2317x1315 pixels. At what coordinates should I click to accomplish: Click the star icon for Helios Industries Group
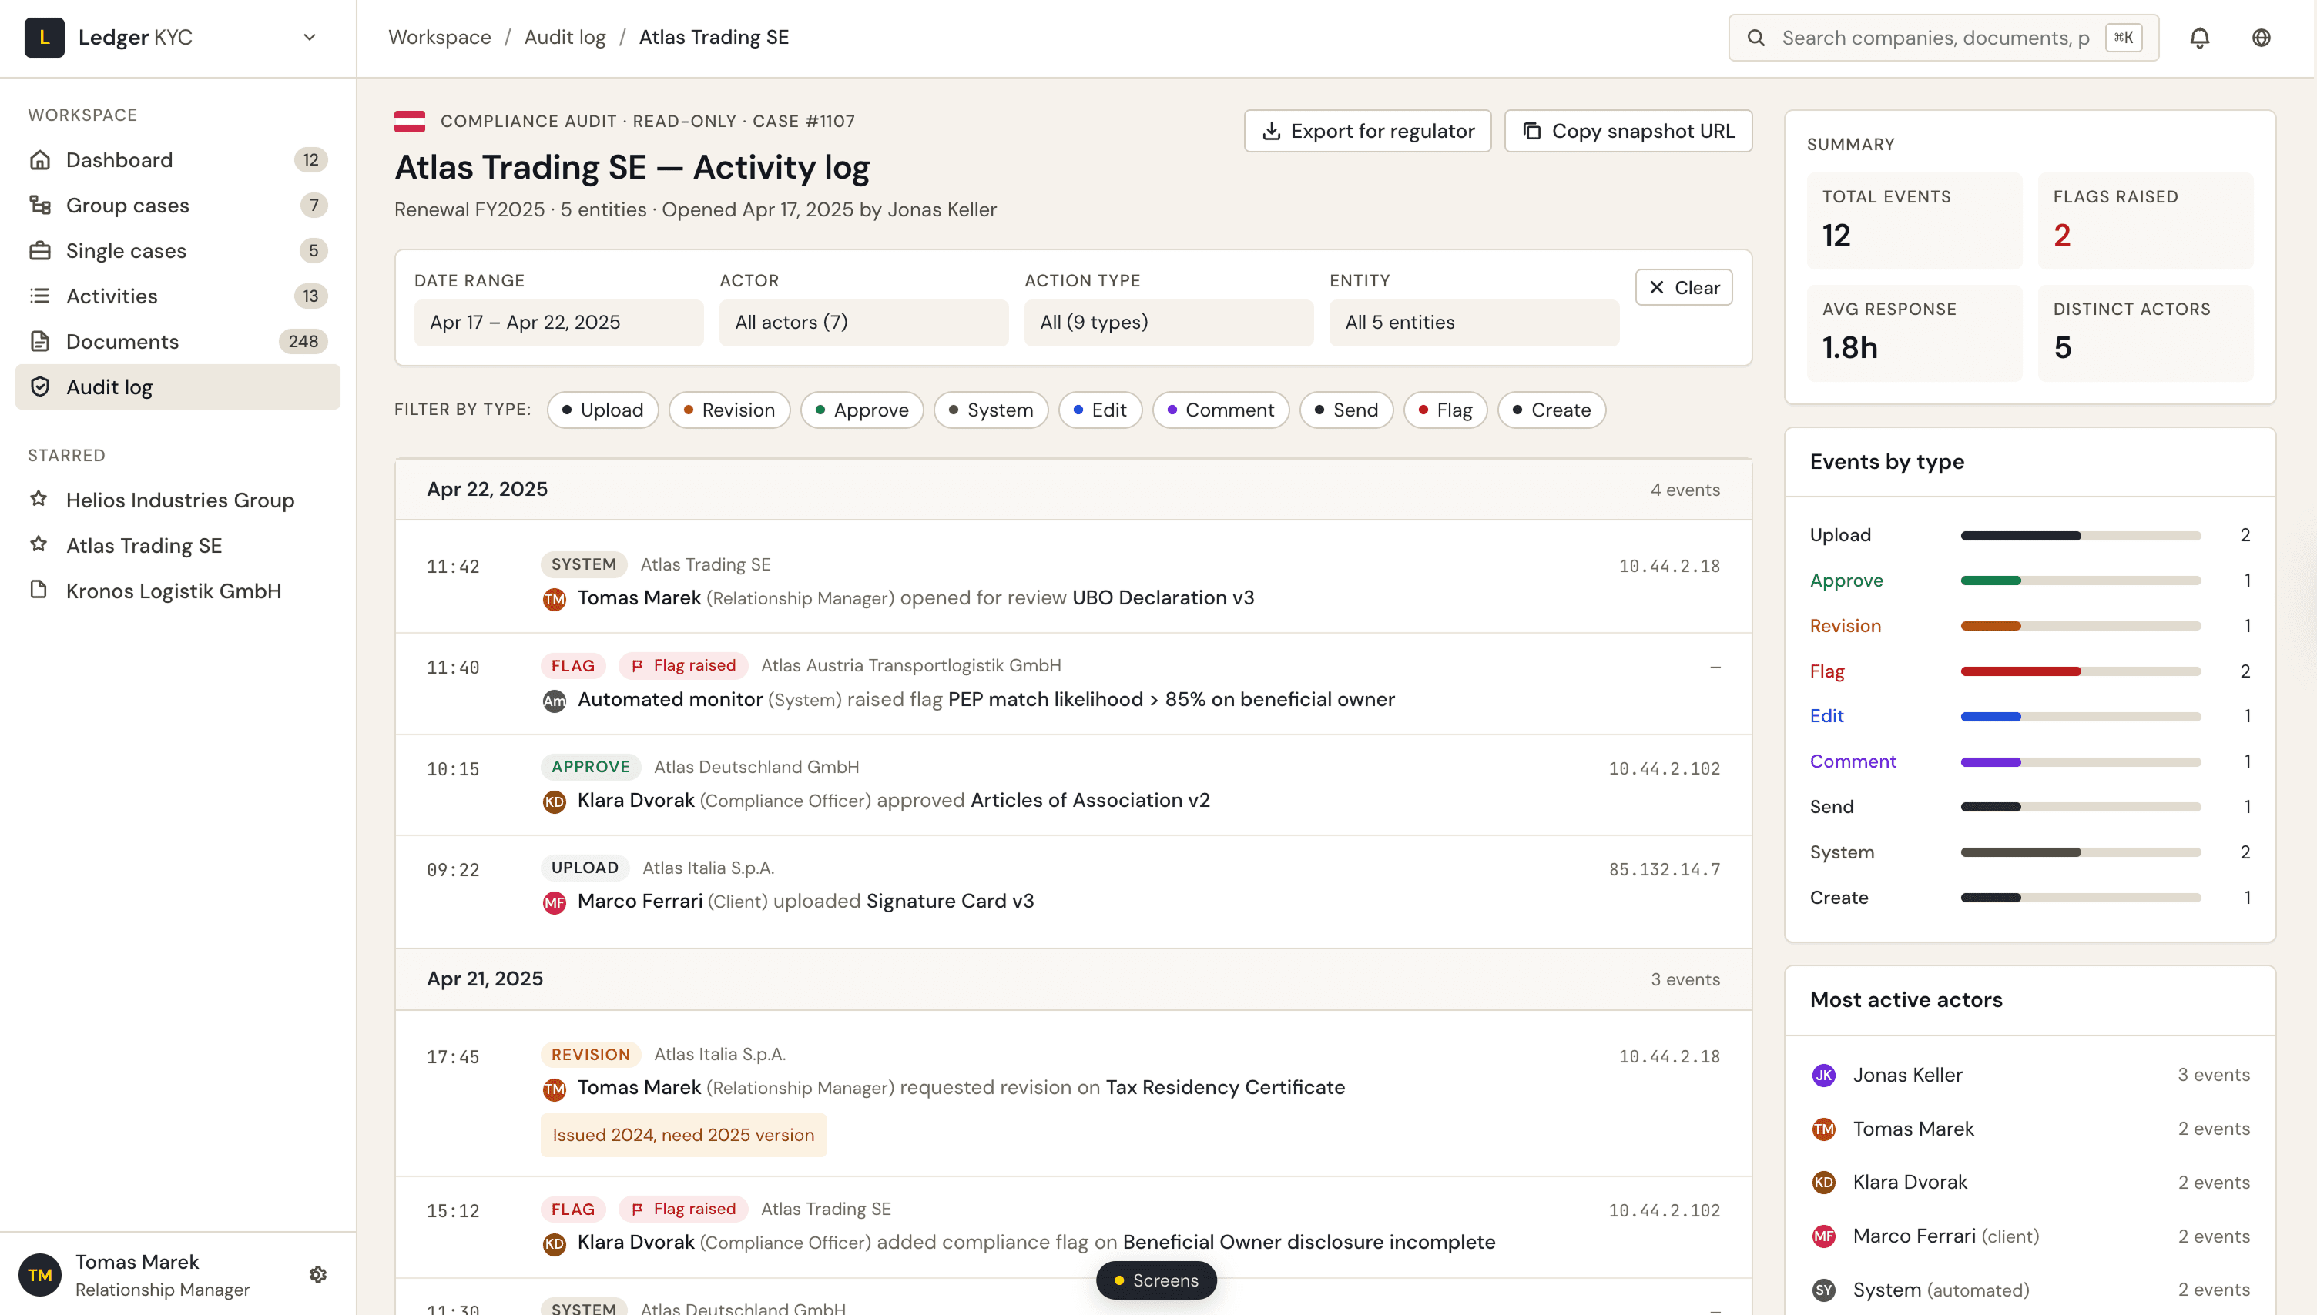pyautogui.click(x=39, y=499)
